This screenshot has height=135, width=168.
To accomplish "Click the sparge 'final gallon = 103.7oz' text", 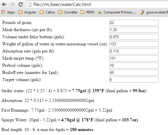I will click(116, 120).
